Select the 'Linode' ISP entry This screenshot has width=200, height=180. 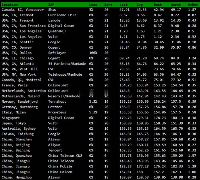(54, 20)
